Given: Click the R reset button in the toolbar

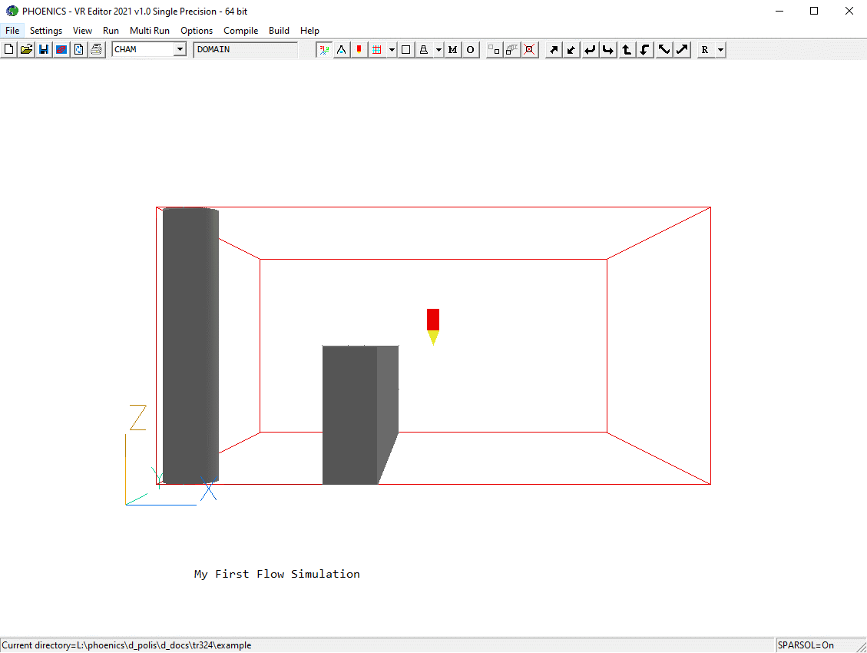Looking at the screenshot, I should click(705, 50).
